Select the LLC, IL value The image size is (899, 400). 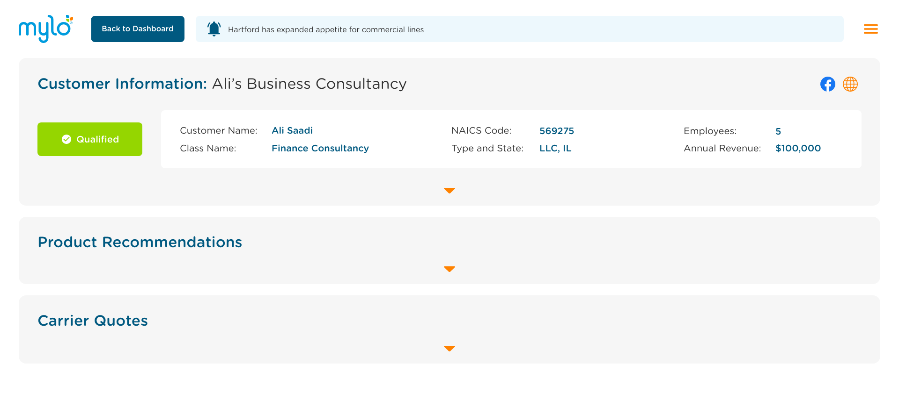555,148
